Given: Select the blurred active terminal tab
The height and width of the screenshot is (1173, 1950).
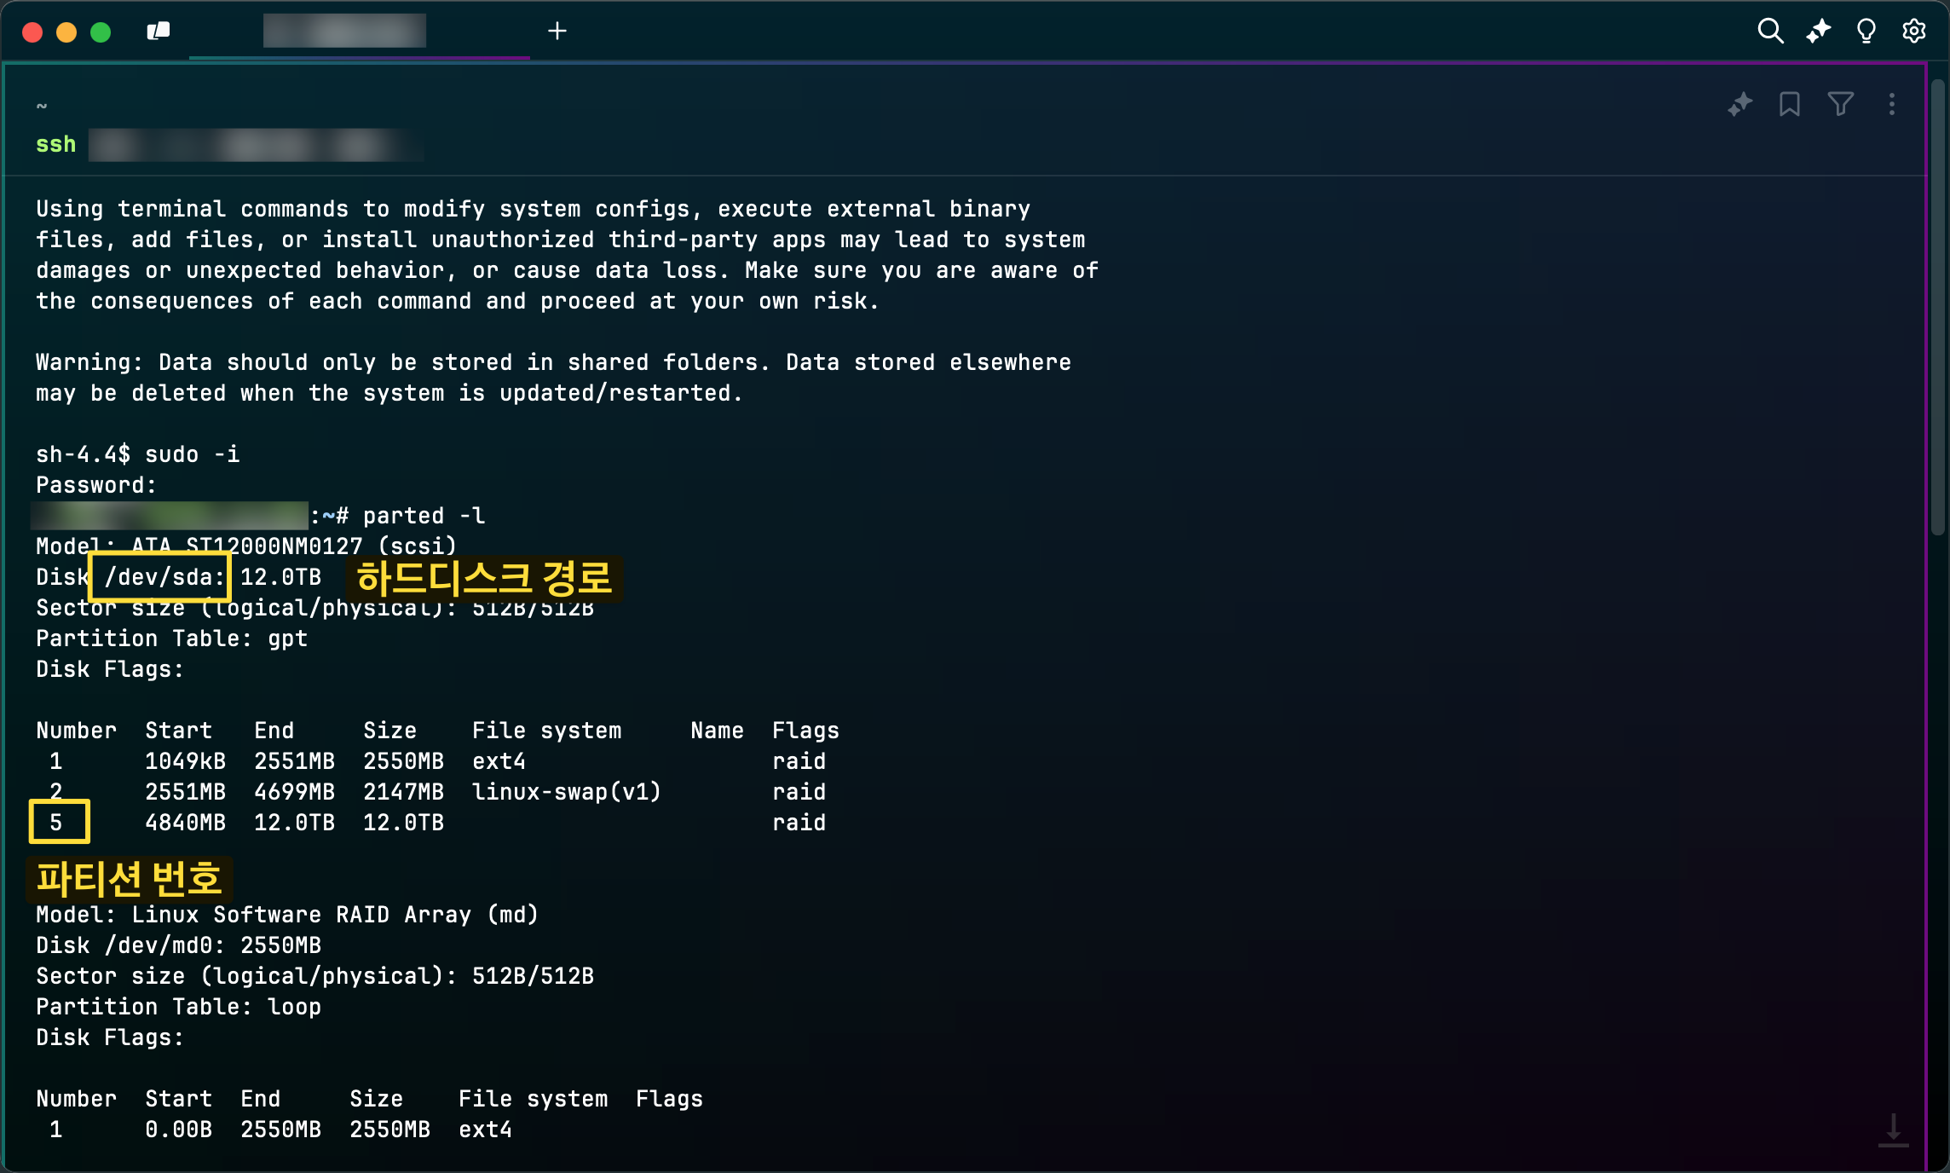Looking at the screenshot, I should 344,32.
